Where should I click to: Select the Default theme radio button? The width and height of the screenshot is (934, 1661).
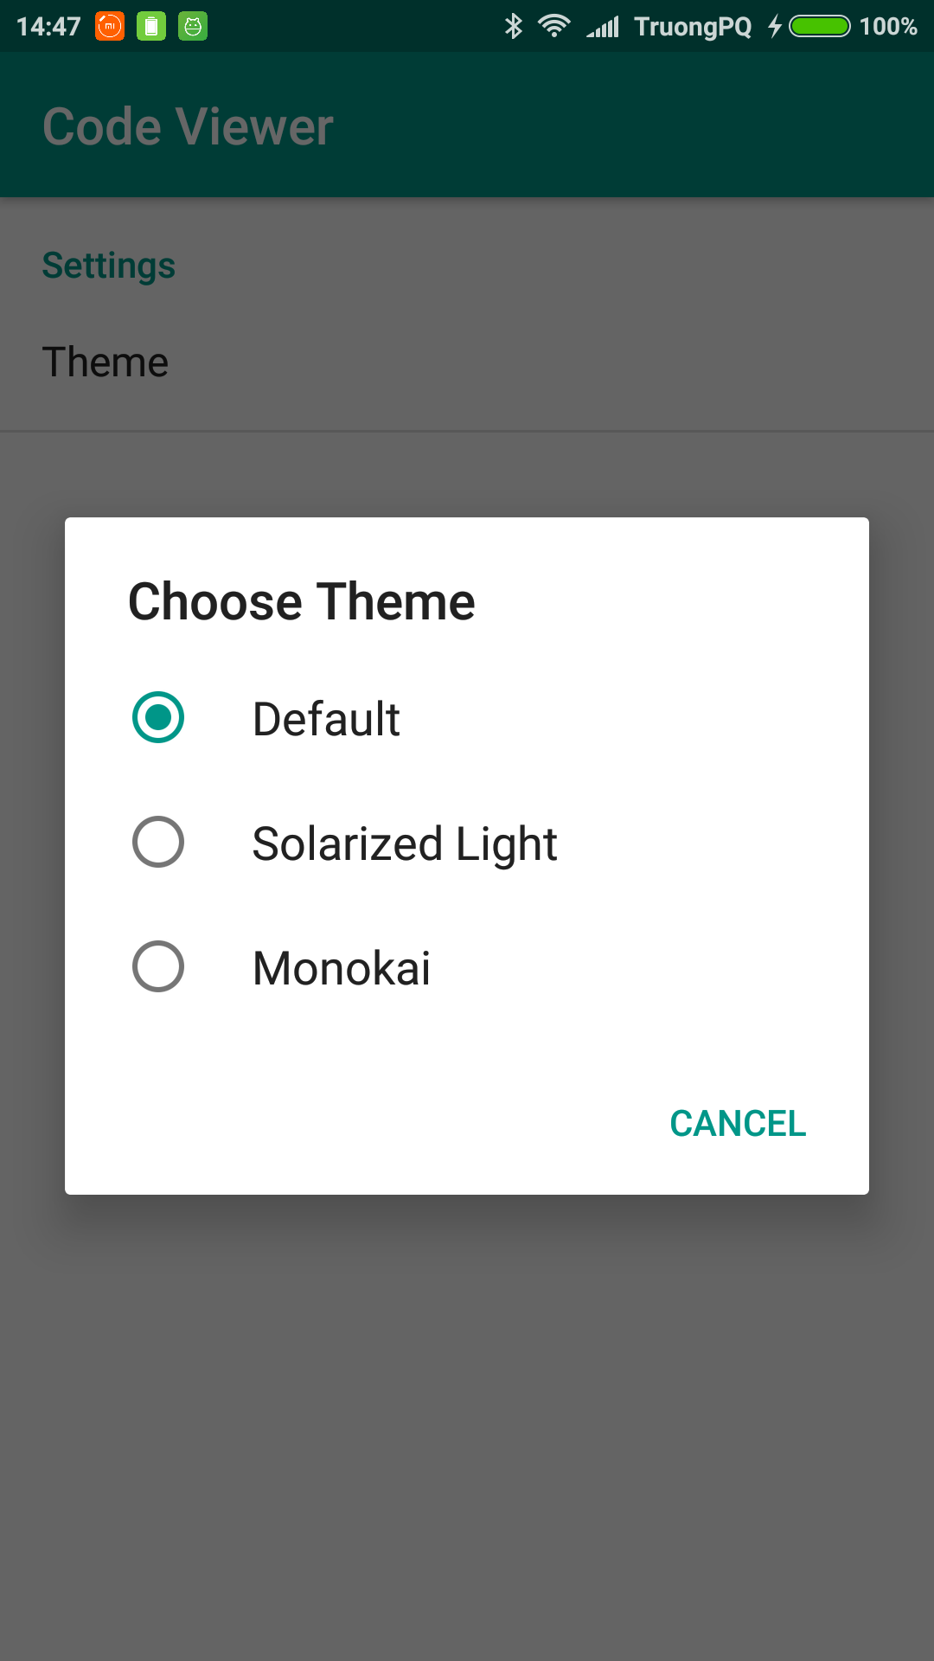pos(158,717)
